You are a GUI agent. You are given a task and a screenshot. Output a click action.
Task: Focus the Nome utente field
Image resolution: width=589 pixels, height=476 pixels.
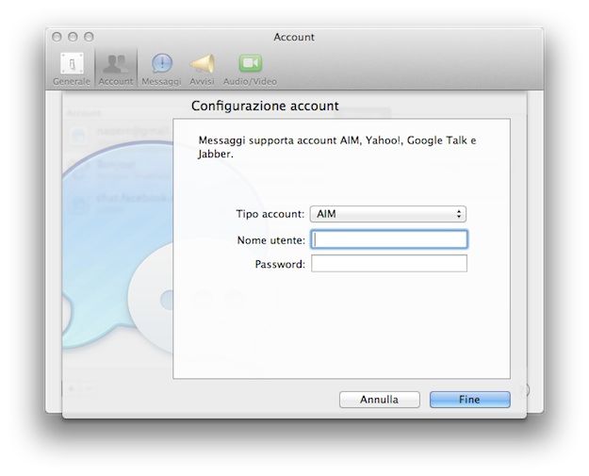coord(389,239)
